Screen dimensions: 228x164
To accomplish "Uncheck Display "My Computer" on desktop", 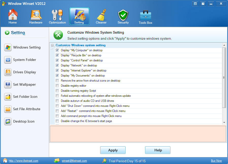I will tap(57, 50).
